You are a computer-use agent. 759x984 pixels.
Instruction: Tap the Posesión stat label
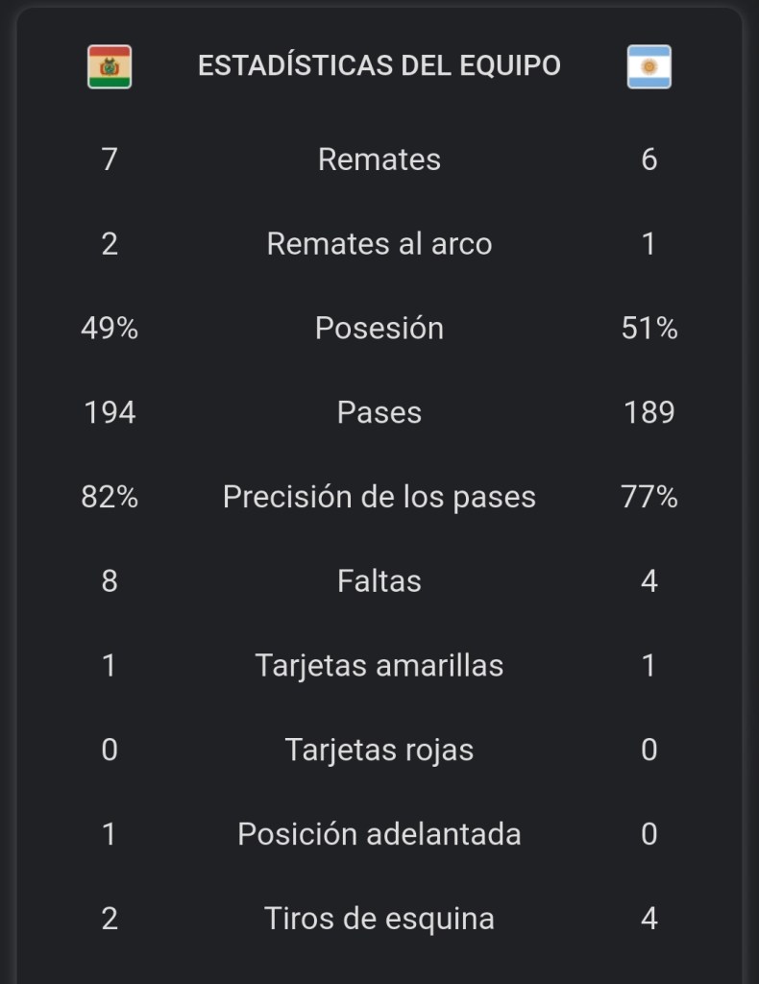point(379,328)
